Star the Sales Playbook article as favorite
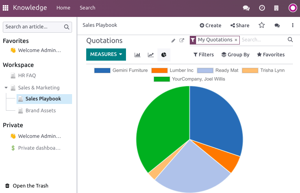This screenshot has width=300, height=193. [x=262, y=25]
